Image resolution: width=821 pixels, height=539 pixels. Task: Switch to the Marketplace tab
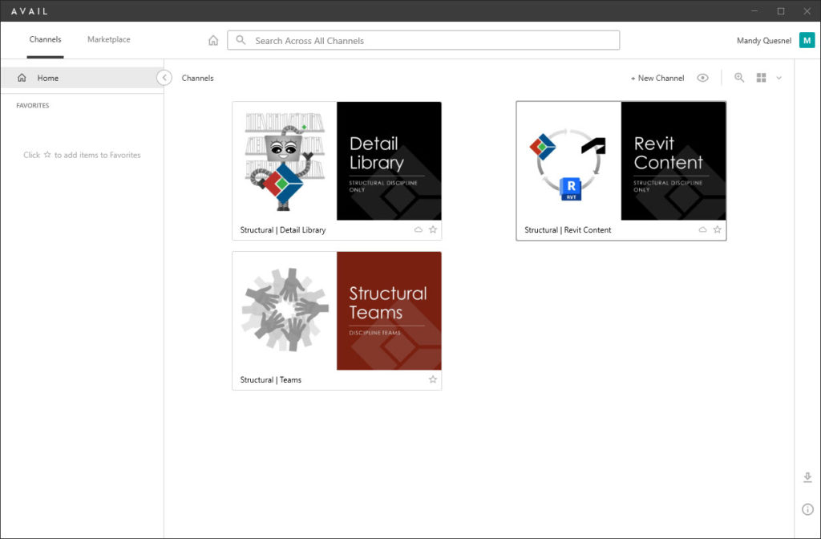[x=109, y=39]
